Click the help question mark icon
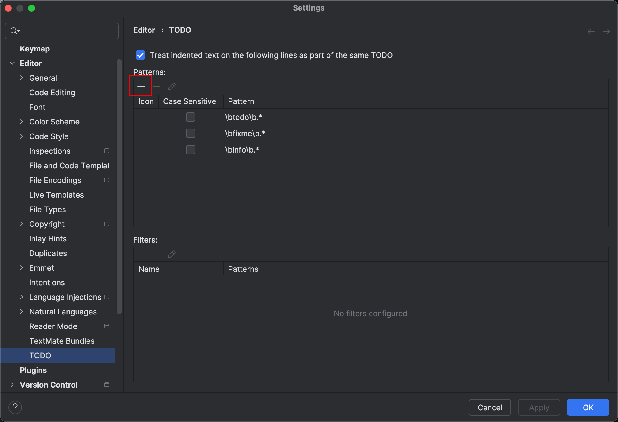The image size is (618, 422). point(15,407)
